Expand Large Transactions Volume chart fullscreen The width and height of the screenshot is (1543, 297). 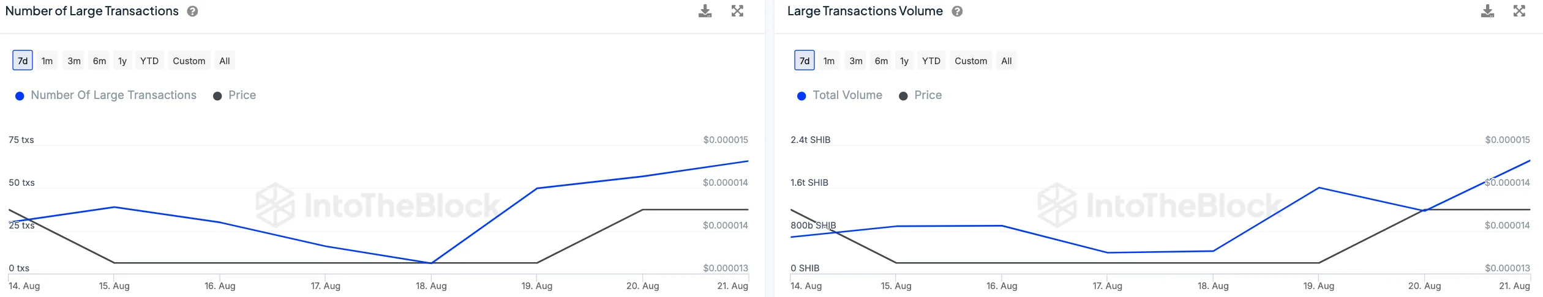click(1519, 11)
